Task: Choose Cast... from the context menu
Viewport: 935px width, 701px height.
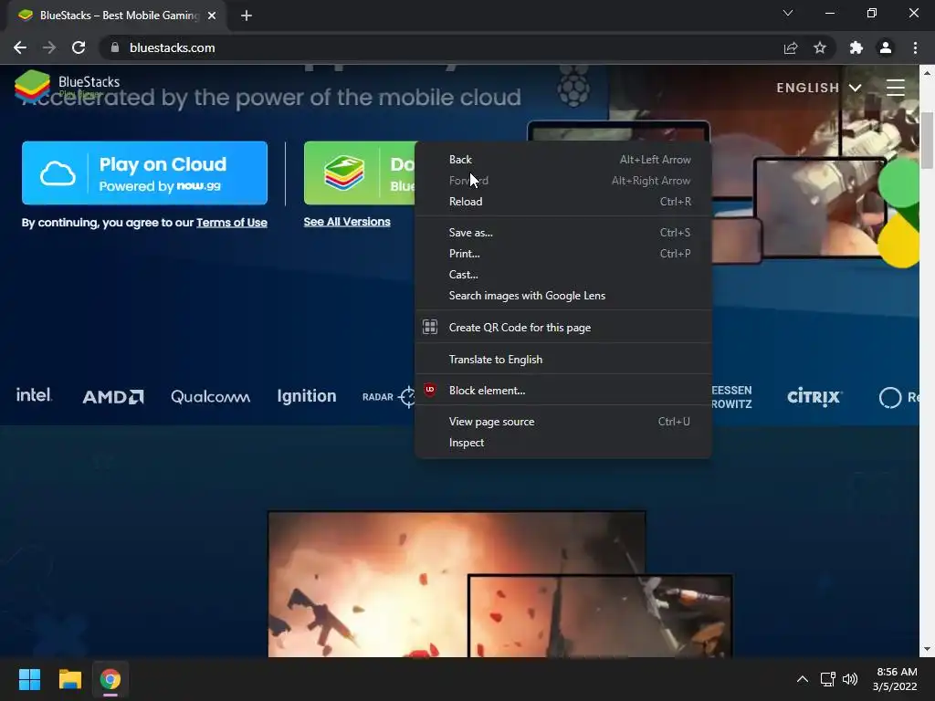Action: [x=562, y=274]
